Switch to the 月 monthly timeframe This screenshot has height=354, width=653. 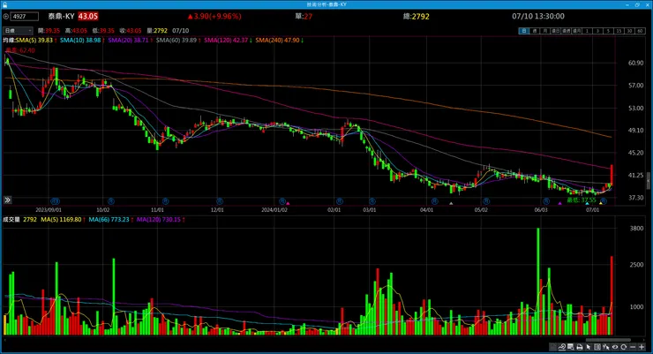(x=545, y=31)
